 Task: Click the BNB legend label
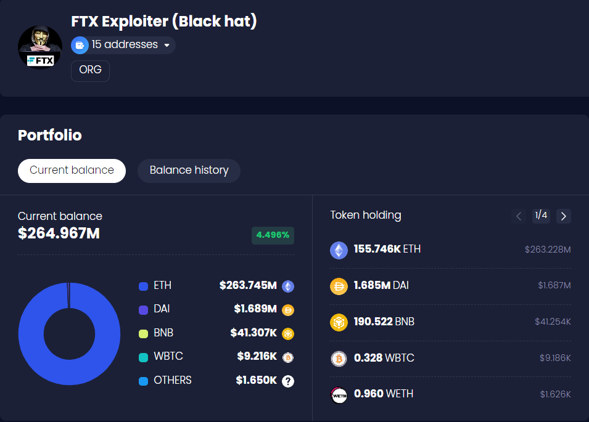[163, 333]
